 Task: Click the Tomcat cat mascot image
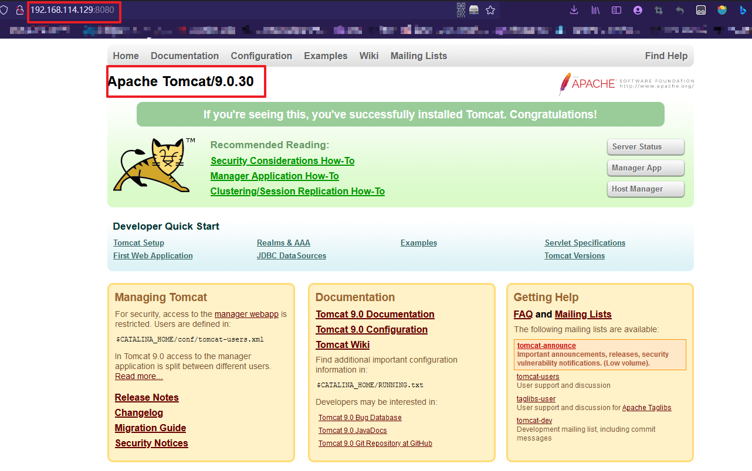(x=155, y=165)
